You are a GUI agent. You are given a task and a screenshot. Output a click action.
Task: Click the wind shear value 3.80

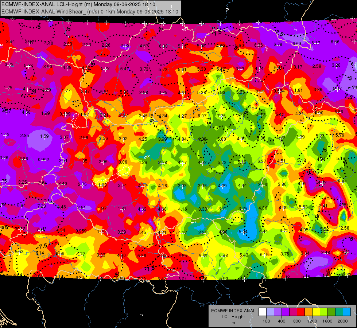pyautogui.click(x=282, y=184)
